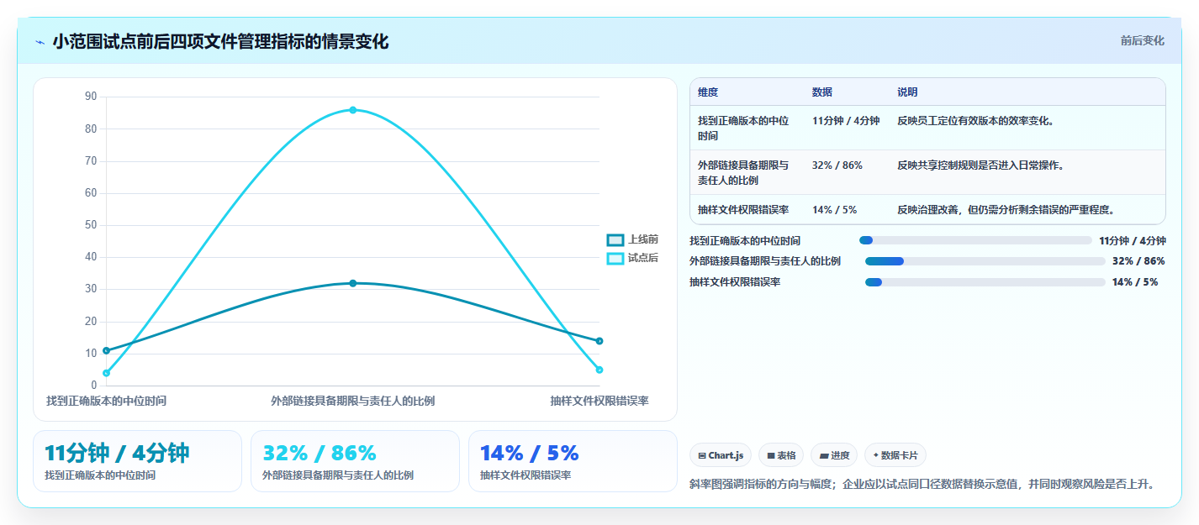Open the 32% / 86% stat card
This screenshot has width=1199, height=525.
pos(355,461)
